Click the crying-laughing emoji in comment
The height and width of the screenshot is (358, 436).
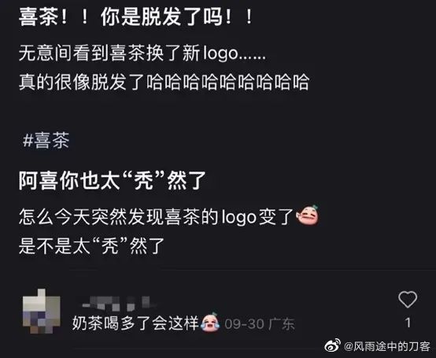[210, 322]
